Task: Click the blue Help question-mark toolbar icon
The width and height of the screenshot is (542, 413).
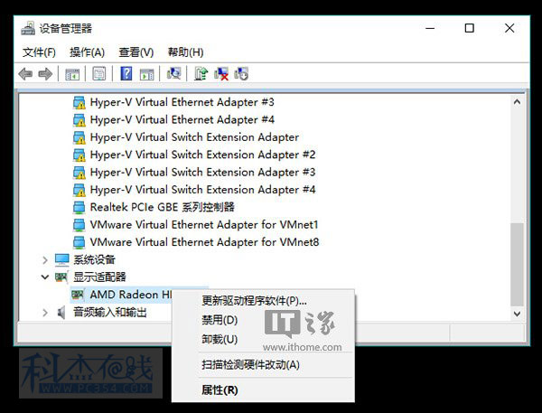Action: click(126, 74)
